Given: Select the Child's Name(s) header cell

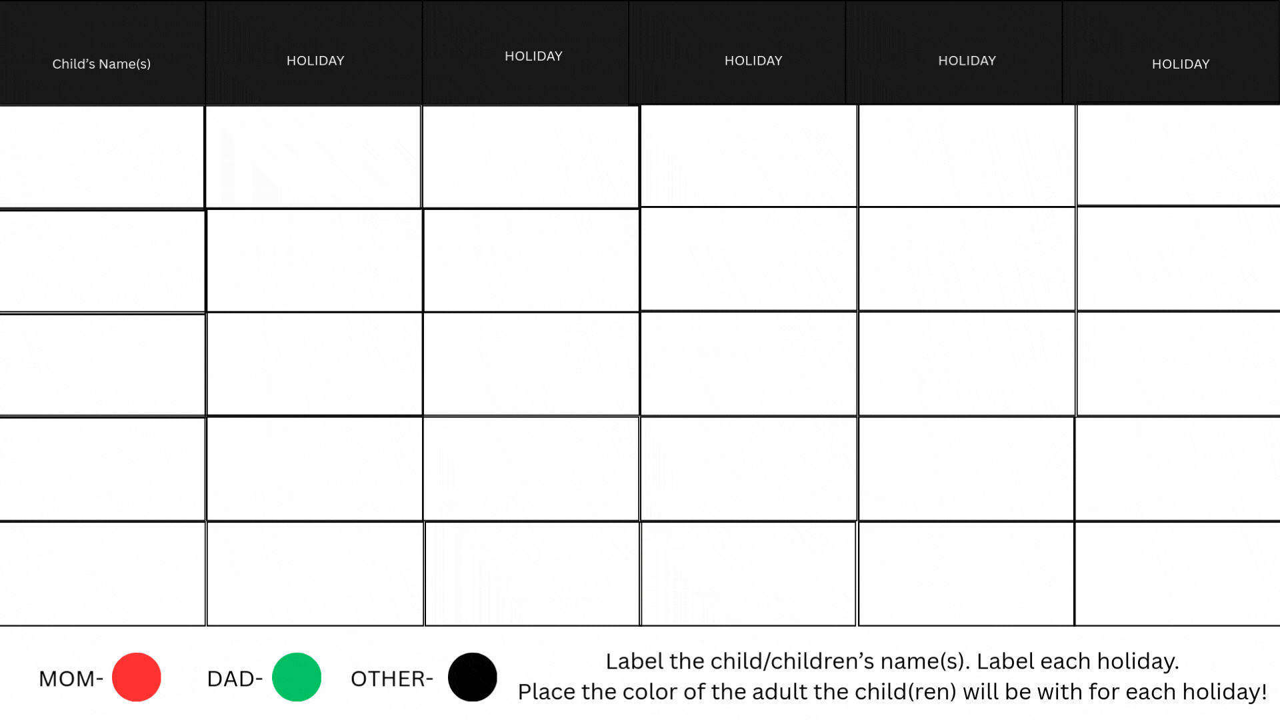Looking at the screenshot, I should pos(102,64).
